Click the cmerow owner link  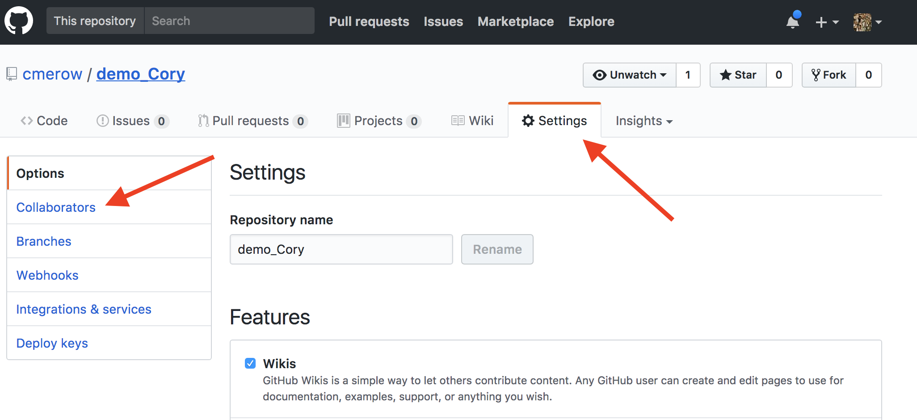[52, 74]
